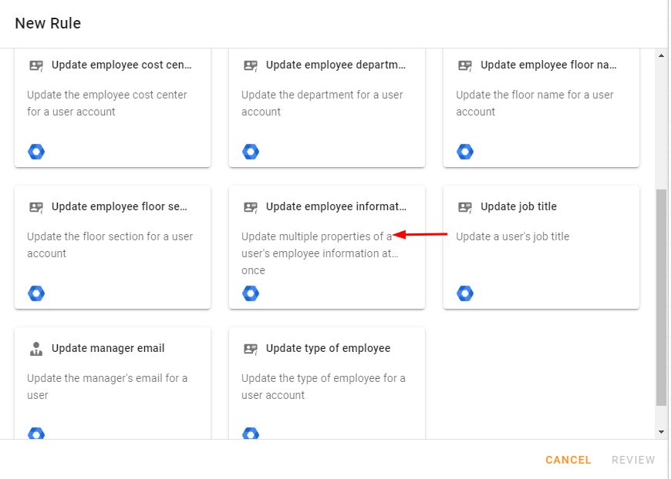Click blue hexagon logo in Update job title card
The image size is (671, 479).
pos(465,293)
